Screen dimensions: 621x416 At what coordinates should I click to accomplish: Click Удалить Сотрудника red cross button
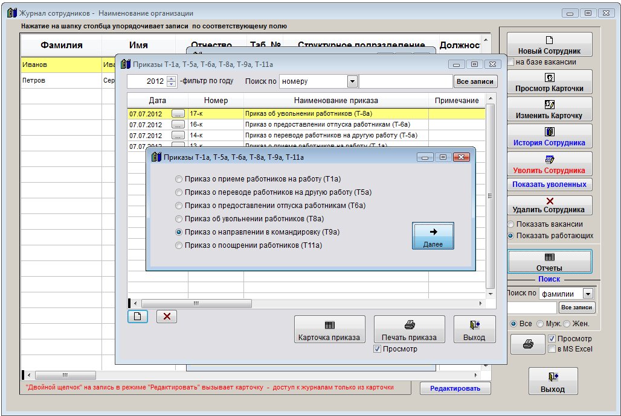(x=549, y=205)
